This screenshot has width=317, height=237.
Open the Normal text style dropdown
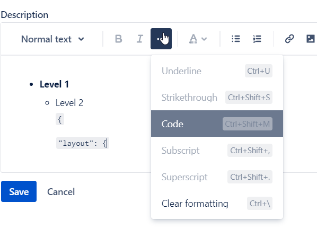pos(52,39)
